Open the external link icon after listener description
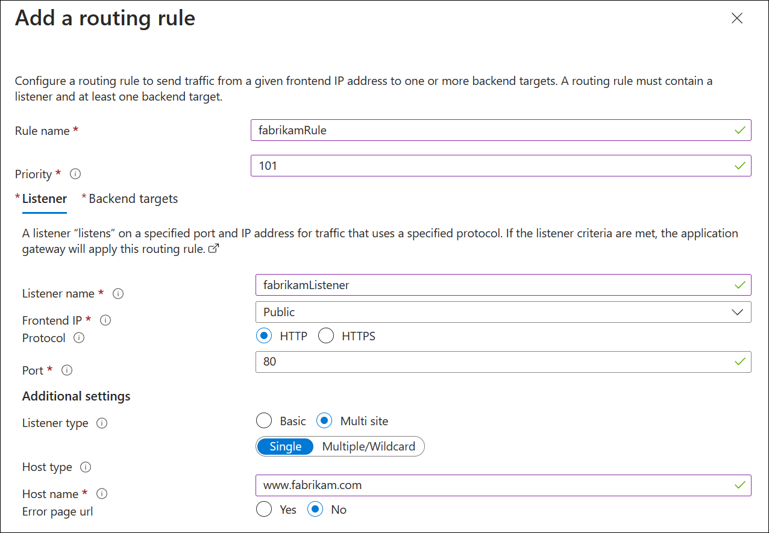Viewport: 769px width, 533px height. (213, 249)
